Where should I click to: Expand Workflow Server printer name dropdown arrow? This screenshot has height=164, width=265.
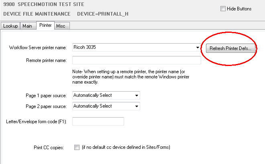coord(198,48)
